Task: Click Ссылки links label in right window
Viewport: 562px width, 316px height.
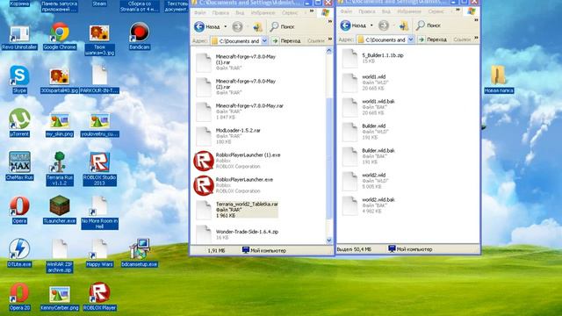Action: 462,39
